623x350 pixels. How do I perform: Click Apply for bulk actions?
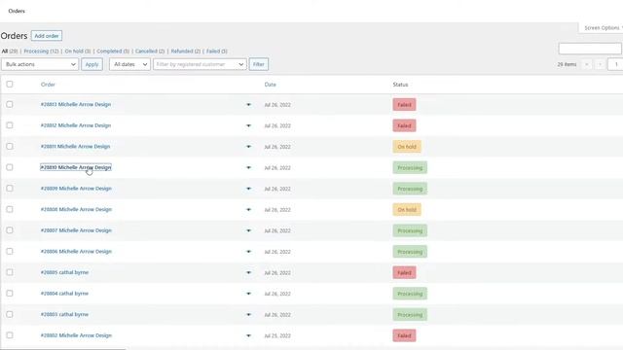(92, 64)
